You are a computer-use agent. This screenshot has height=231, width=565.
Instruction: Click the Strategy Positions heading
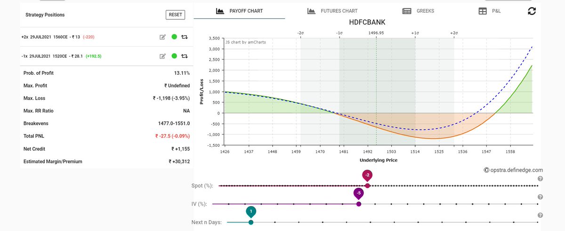pyautogui.click(x=45, y=15)
